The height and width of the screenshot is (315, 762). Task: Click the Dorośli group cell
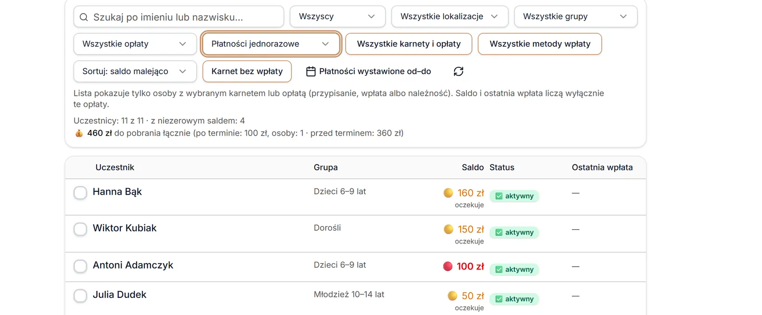click(327, 228)
